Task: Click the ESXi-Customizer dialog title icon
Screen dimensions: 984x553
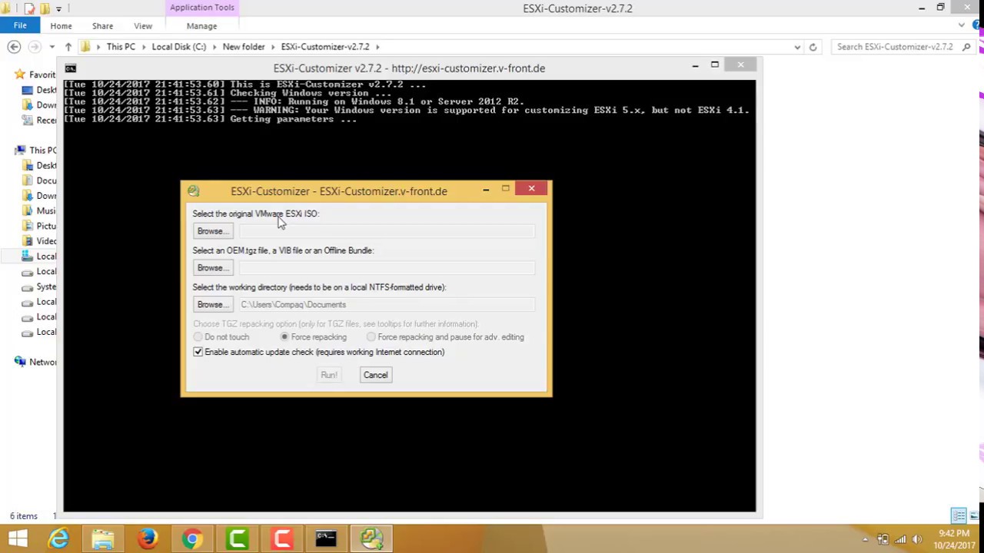Action: pyautogui.click(x=193, y=191)
